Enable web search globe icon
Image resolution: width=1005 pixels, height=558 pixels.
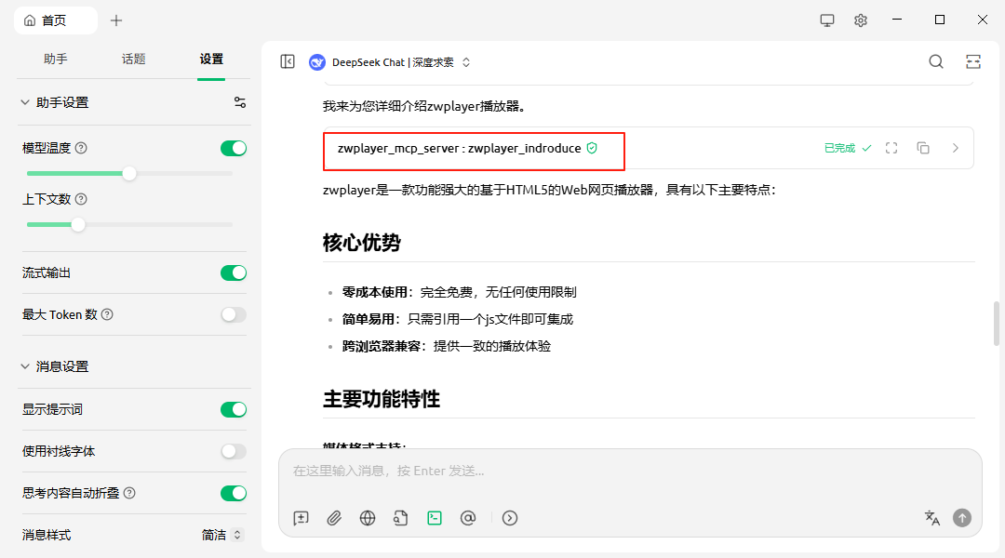tap(368, 518)
